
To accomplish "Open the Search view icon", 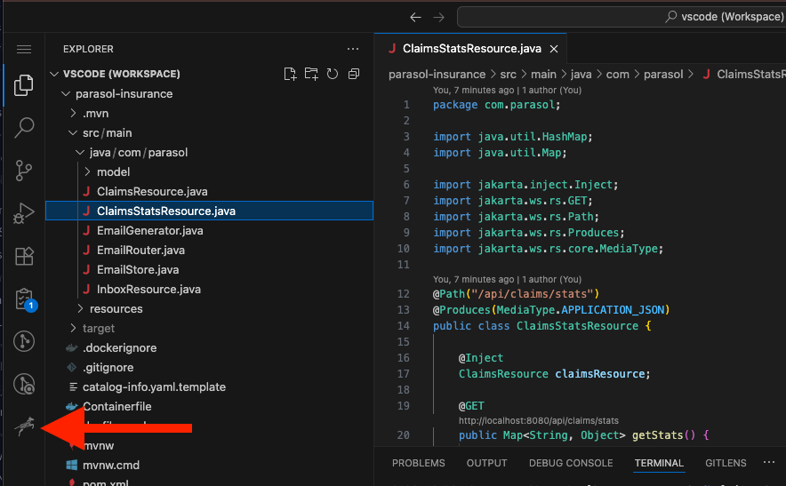I will [x=23, y=128].
